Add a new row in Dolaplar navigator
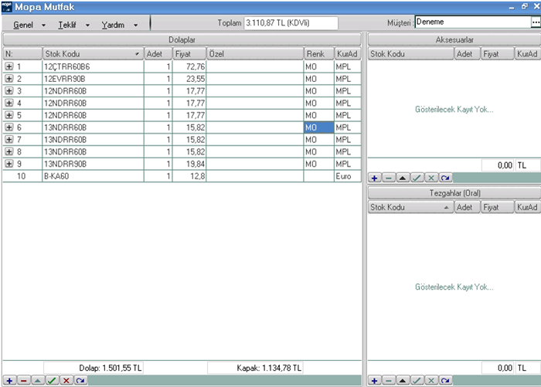 tap(9, 381)
